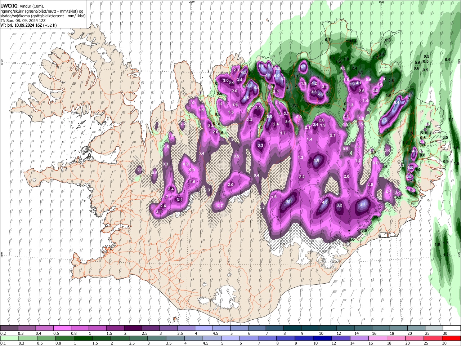Screen dimensions: 461x346
Task: Pick the darkest green 1–1.5 swatch
Action: (83, 338)
